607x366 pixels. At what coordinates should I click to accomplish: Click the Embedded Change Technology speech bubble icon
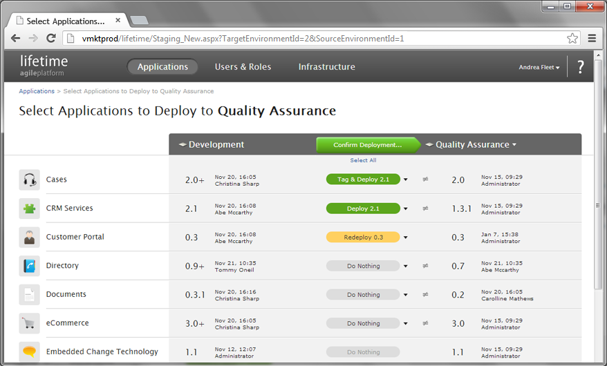pyautogui.click(x=30, y=351)
